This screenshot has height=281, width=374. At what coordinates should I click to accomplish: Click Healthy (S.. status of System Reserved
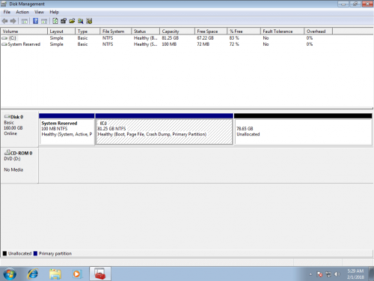pyautogui.click(x=146, y=44)
